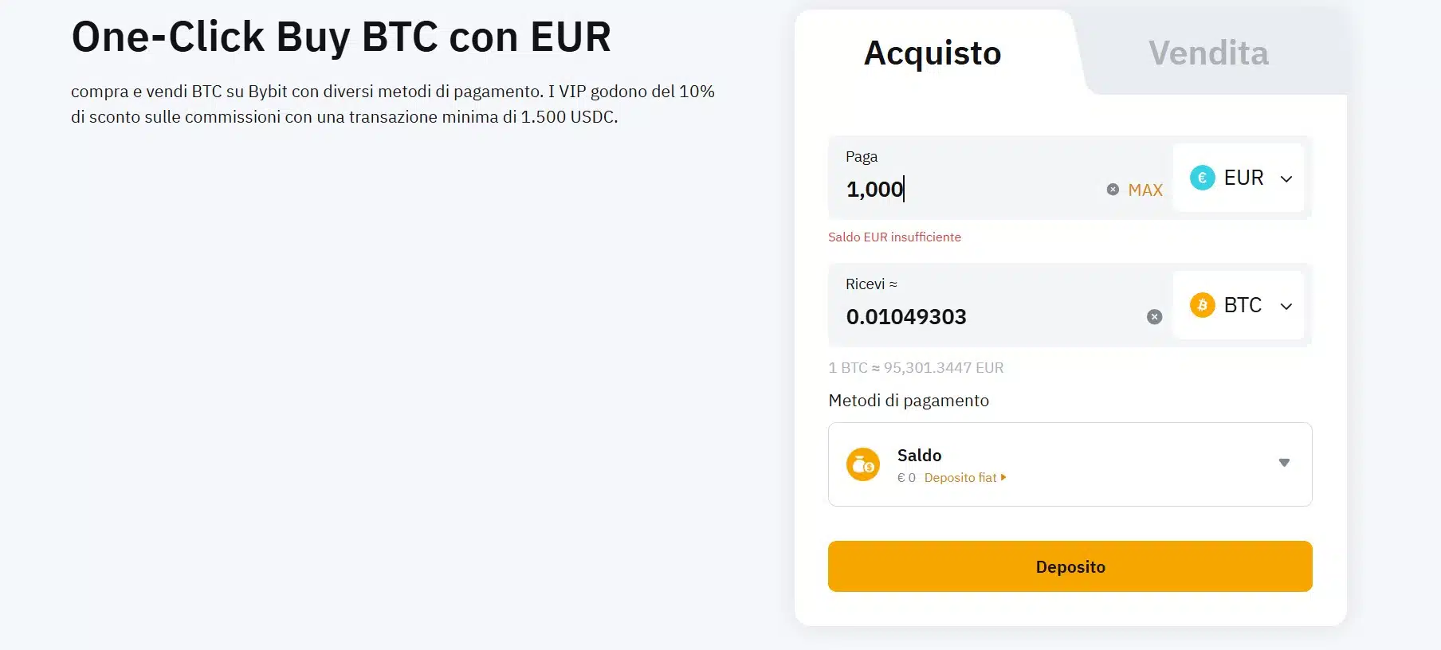This screenshot has height=650, width=1441.
Task: Open the BTC currency selector
Action: point(1239,305)
